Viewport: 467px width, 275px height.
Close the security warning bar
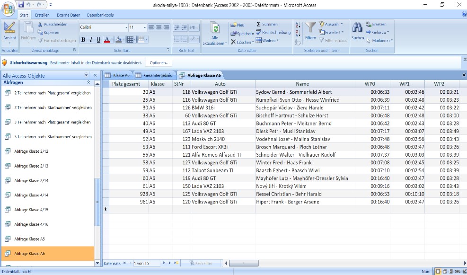(465, 60)
